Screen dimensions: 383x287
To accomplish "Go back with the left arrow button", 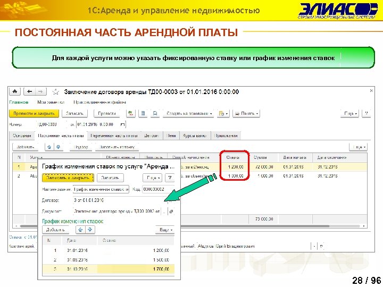I will tap(30, 91).
